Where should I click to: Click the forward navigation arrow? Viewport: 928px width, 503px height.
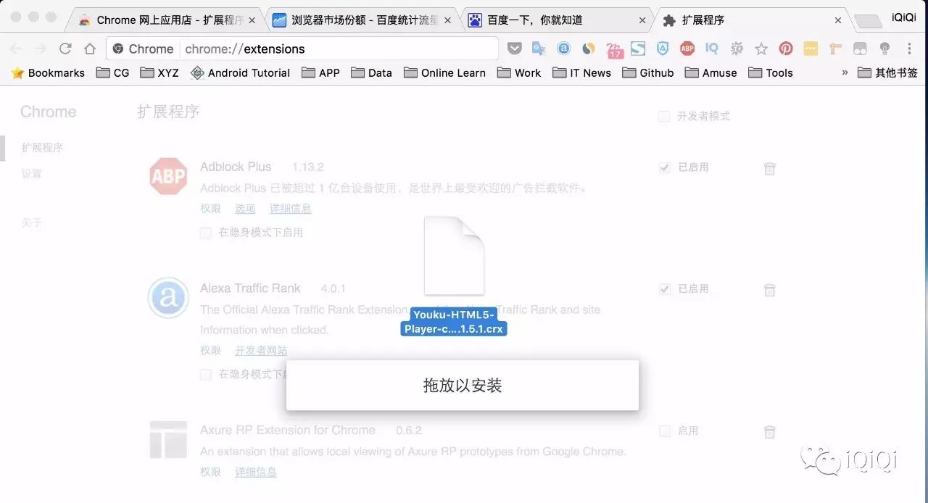point(41,49)
